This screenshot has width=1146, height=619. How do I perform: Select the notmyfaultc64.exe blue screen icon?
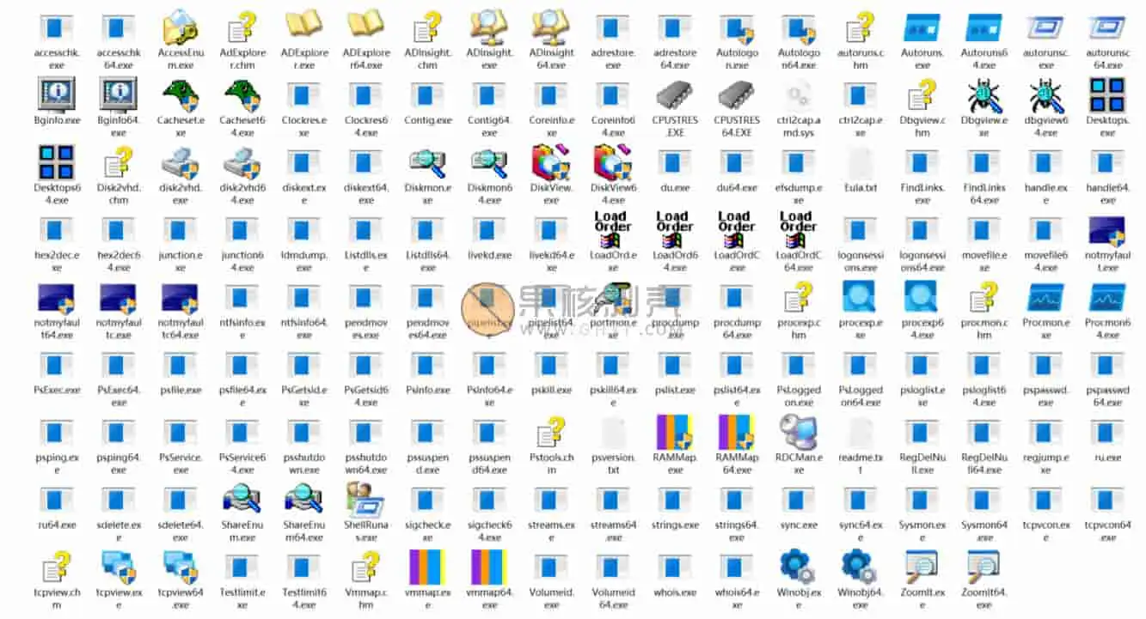tap(181, 298)
